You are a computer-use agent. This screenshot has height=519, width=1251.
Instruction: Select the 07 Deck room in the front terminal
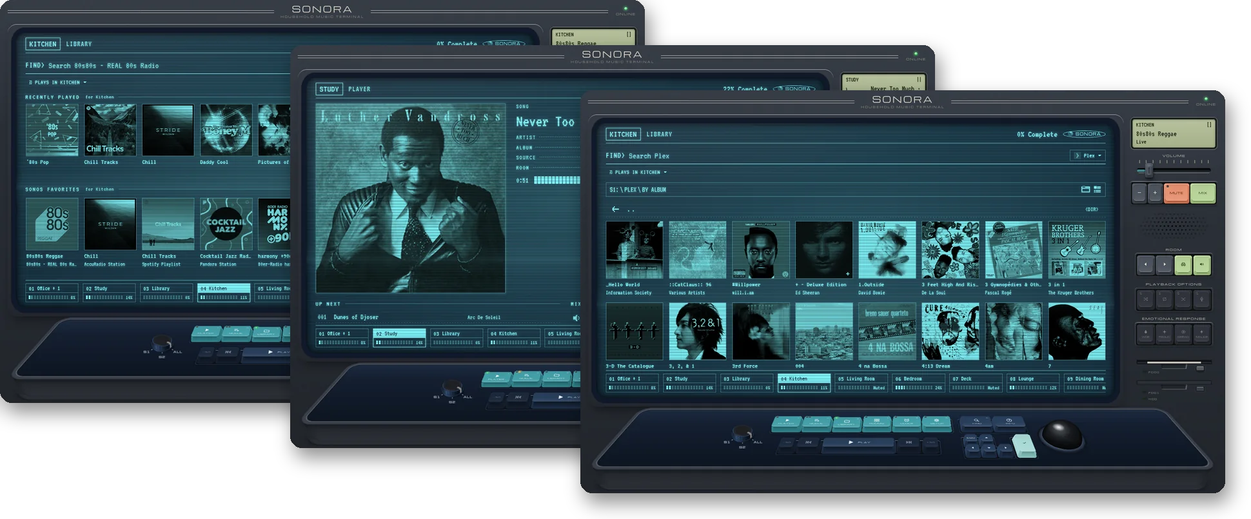click(975, 383)
